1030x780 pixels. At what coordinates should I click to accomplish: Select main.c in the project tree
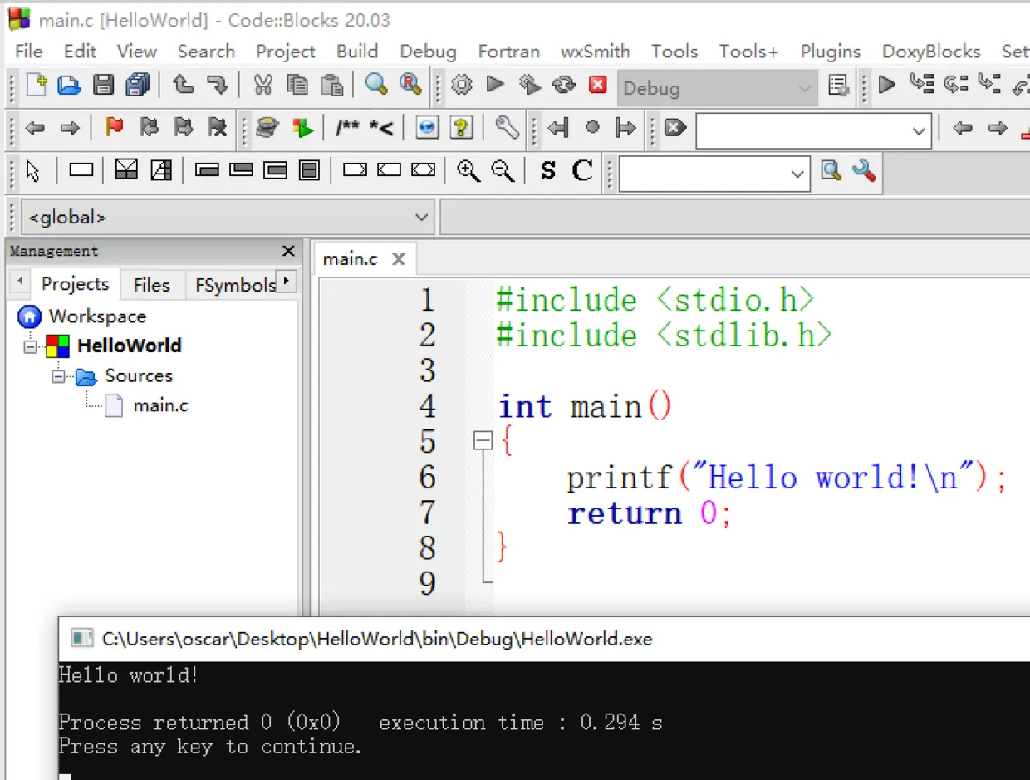(x=160, y=406)
